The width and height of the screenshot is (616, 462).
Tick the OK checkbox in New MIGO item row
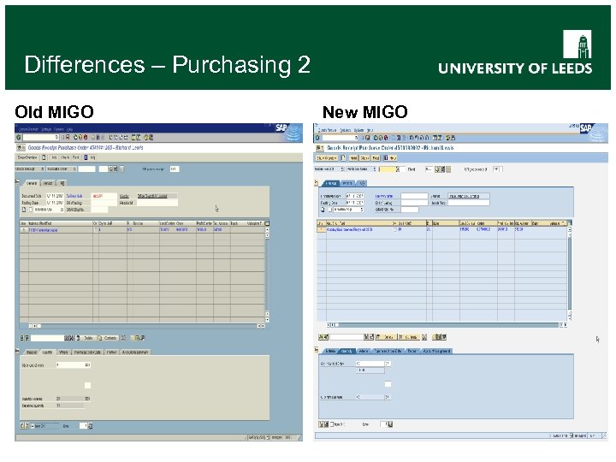point(394,229)
